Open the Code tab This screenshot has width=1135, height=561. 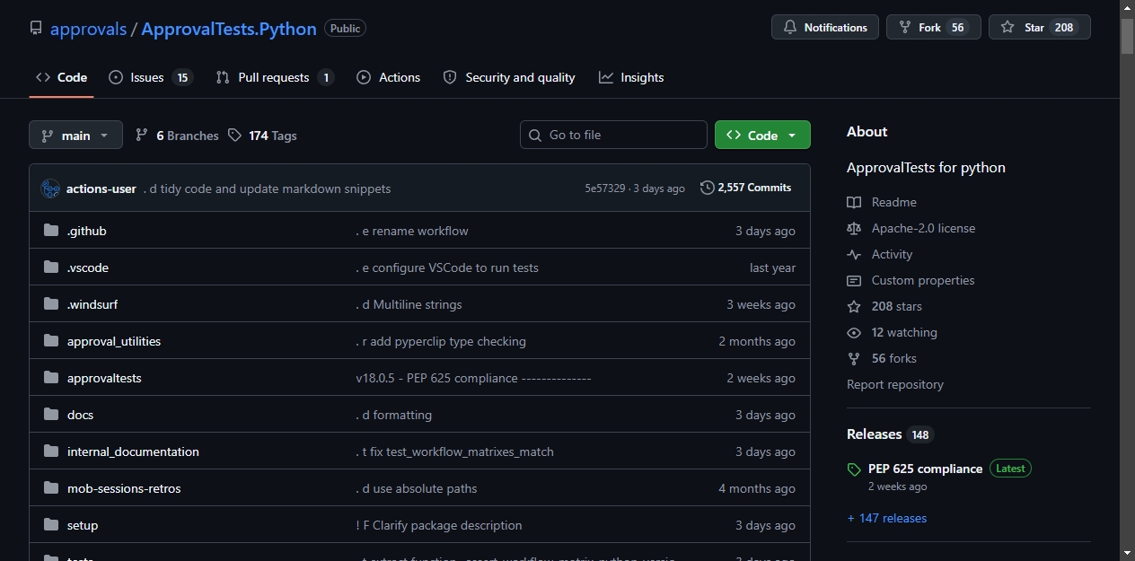[x=61, y=77]
